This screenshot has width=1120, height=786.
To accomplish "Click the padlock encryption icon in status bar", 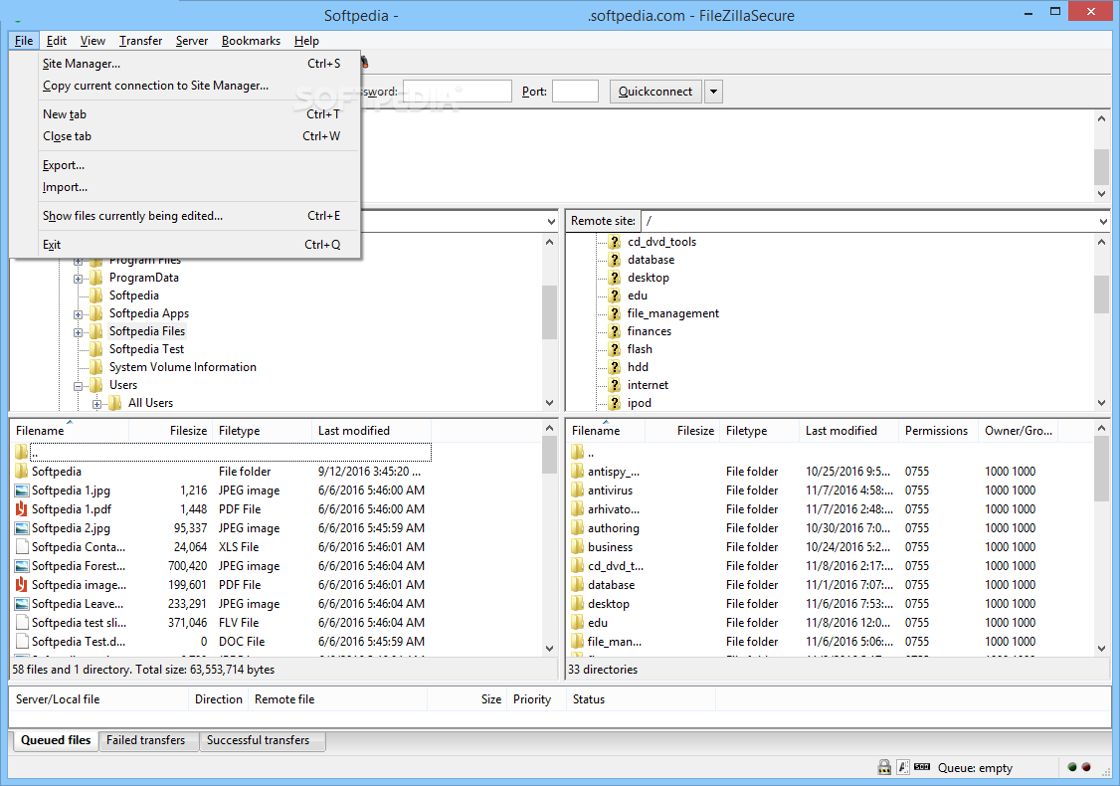I will [x=884, y=767].
